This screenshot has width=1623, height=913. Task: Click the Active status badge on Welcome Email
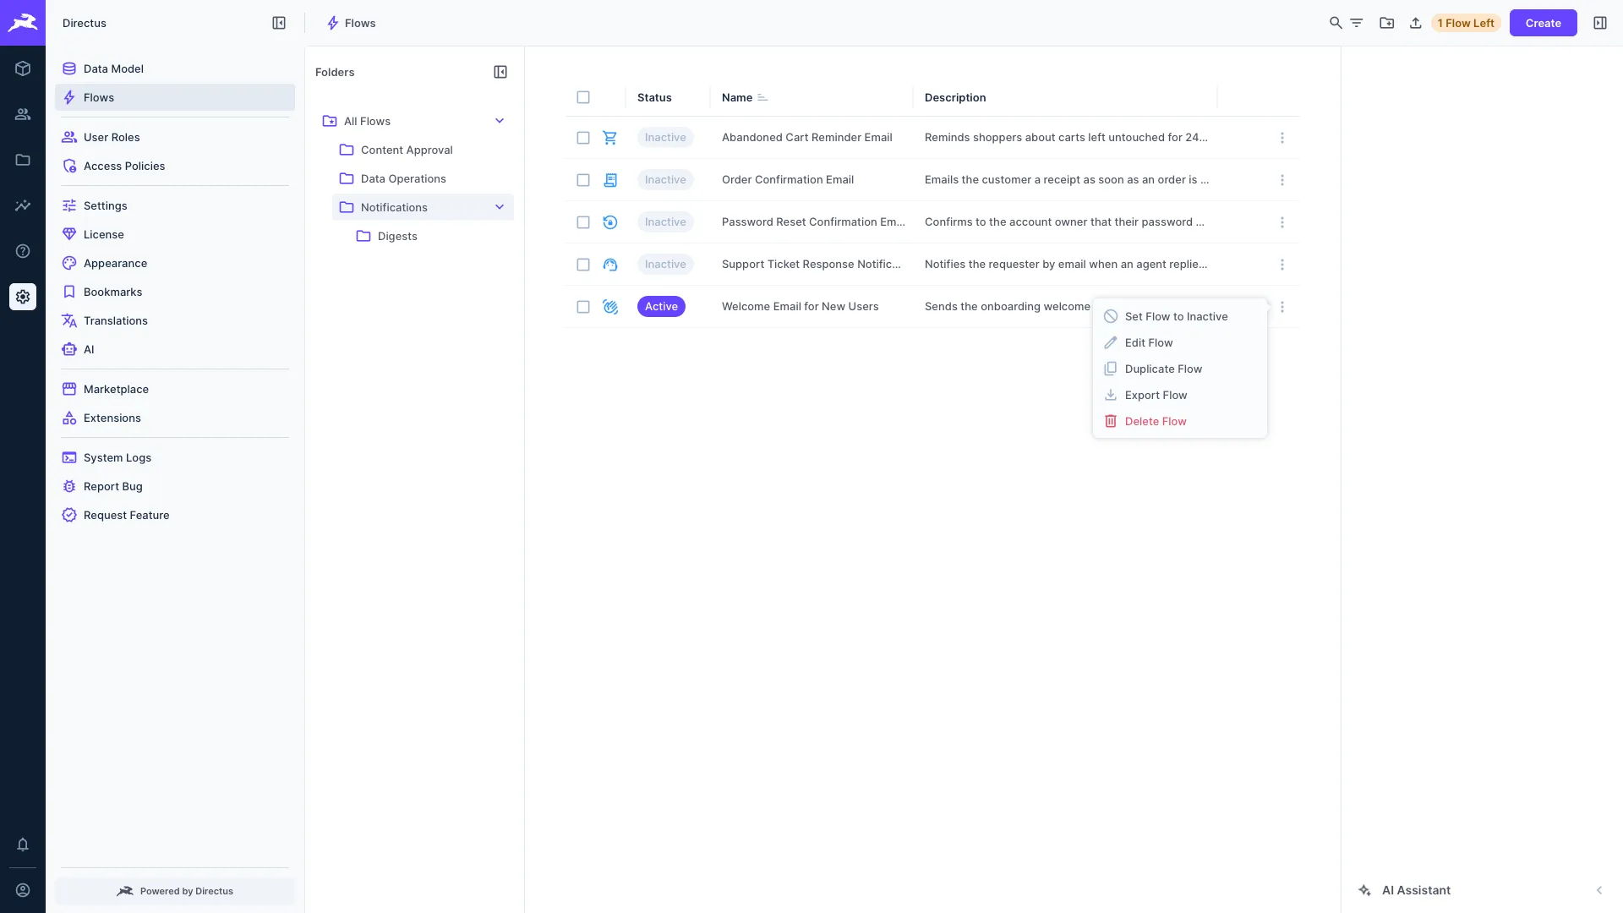pyautogui.click(x=661, y=307)
